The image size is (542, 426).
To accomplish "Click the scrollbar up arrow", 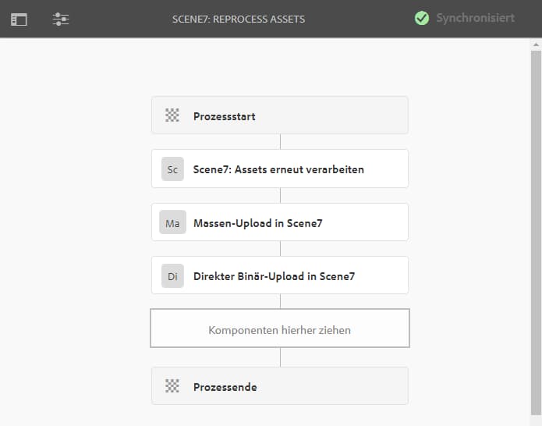I will tap(536, 44).
